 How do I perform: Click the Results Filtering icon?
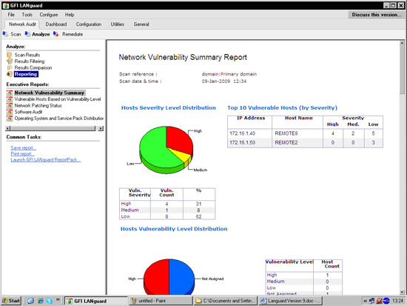[10, 61]
